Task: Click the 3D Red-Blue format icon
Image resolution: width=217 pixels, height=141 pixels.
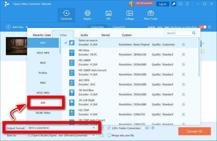Action: pyautogui.click(x=72, y=93)
